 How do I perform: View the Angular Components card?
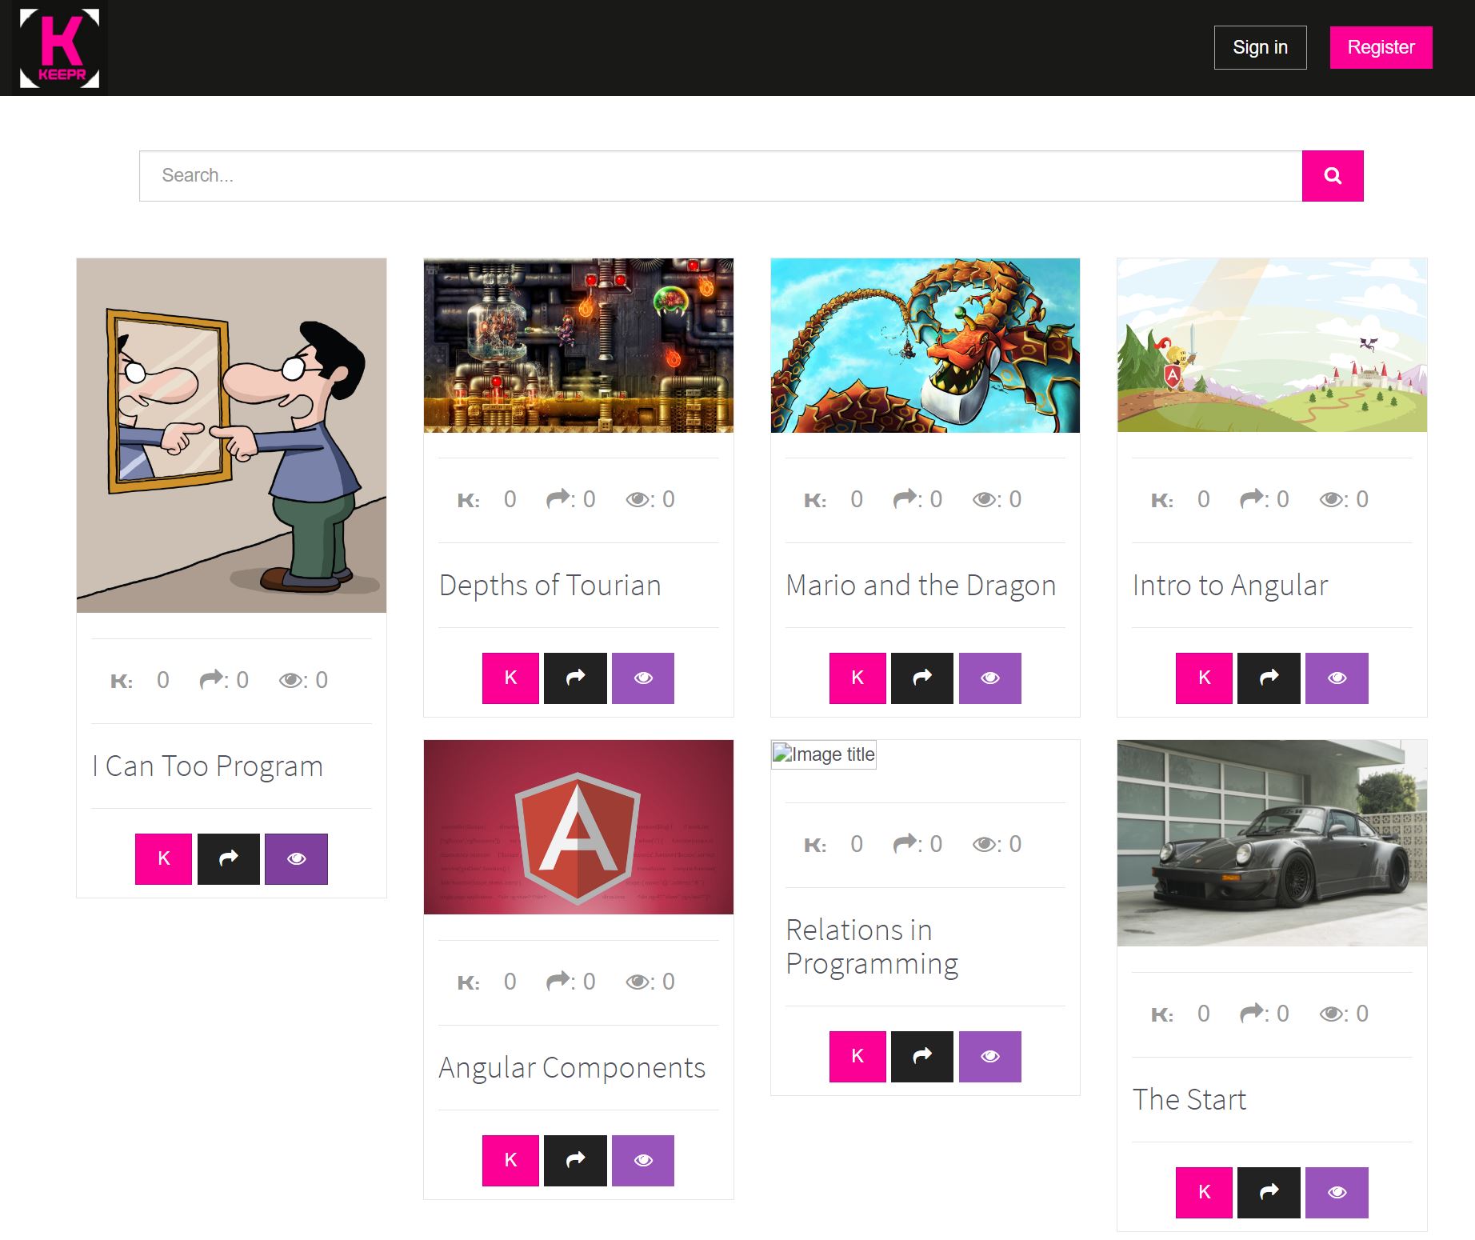pos(643,1161)
